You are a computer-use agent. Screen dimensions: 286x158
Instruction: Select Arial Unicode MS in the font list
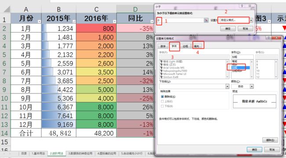[x=174, y=68]
